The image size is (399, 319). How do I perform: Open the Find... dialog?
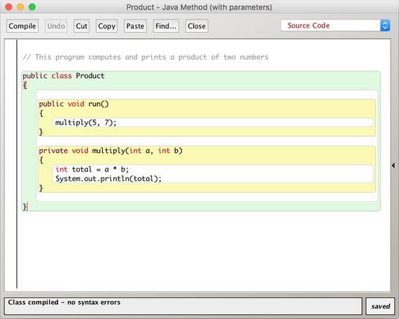tap(166, 26)
